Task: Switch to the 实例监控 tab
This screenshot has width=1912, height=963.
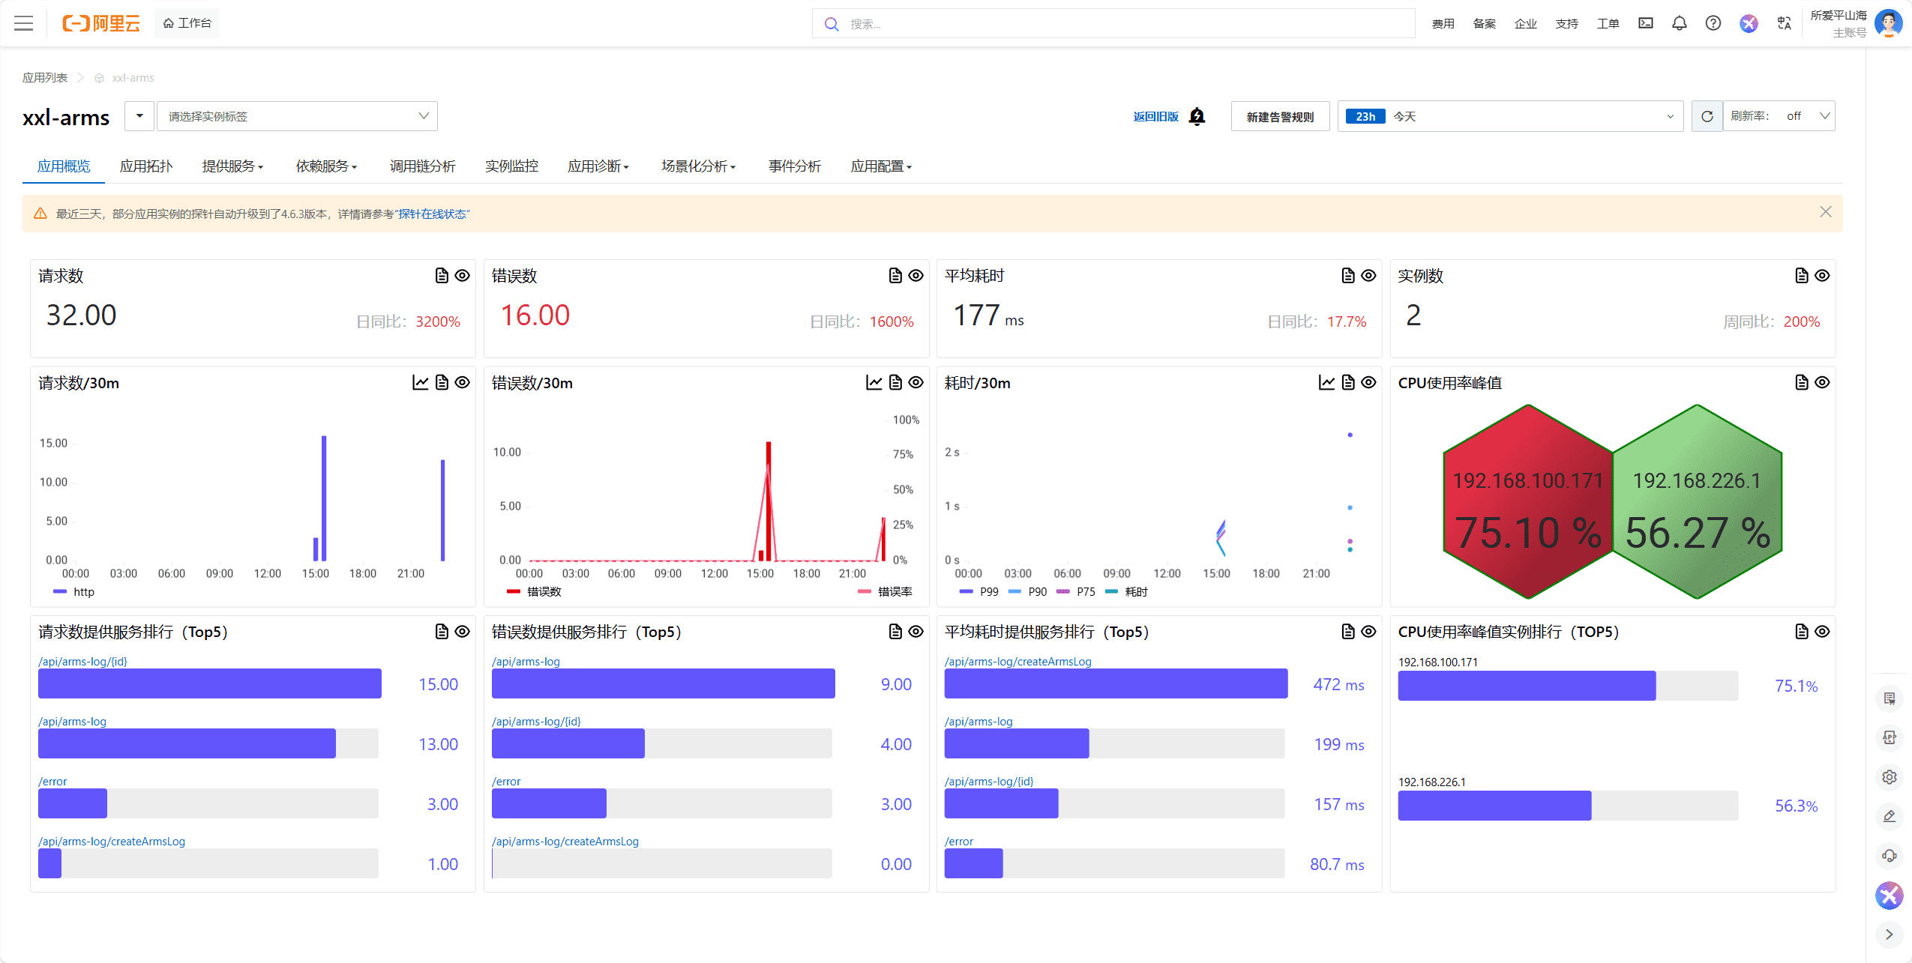Action: pos(511,166)
